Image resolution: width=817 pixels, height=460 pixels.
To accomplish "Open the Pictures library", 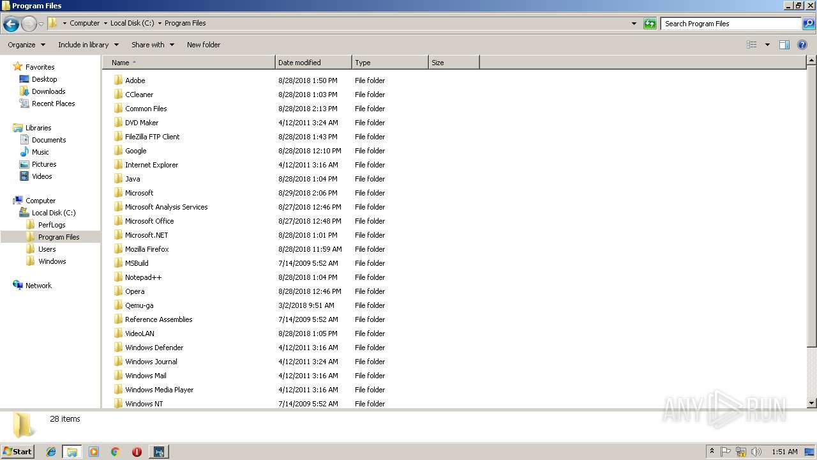I will pyautogui.click(x=44, y=164).
